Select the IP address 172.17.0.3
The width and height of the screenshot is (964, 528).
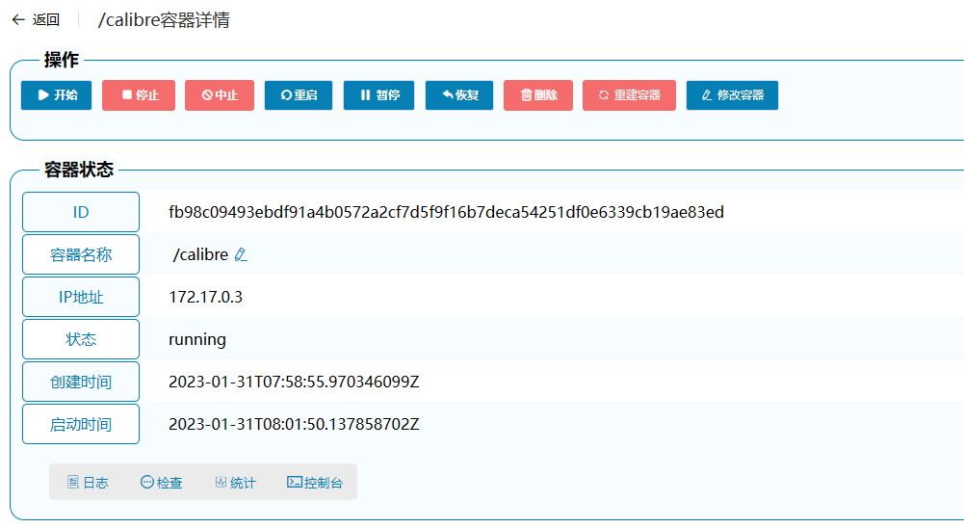pyautogui.click(x=205, y=297)
